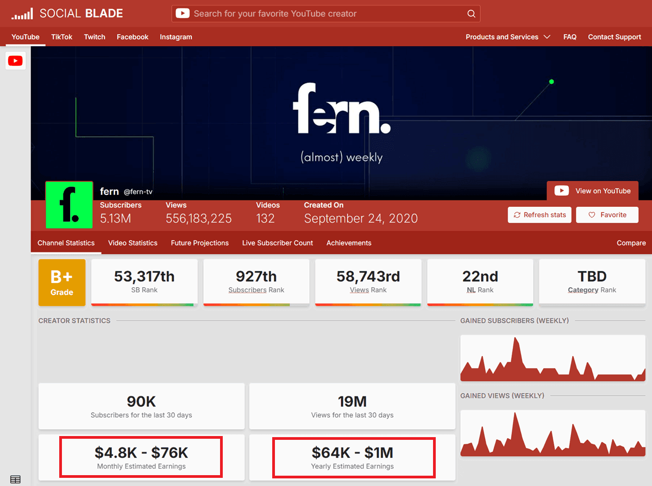The width and height of the screenshot is (652, 486).
Task: Click the @fern-tv channel handle
Action: pyautogui.click(x=138, y=192)
